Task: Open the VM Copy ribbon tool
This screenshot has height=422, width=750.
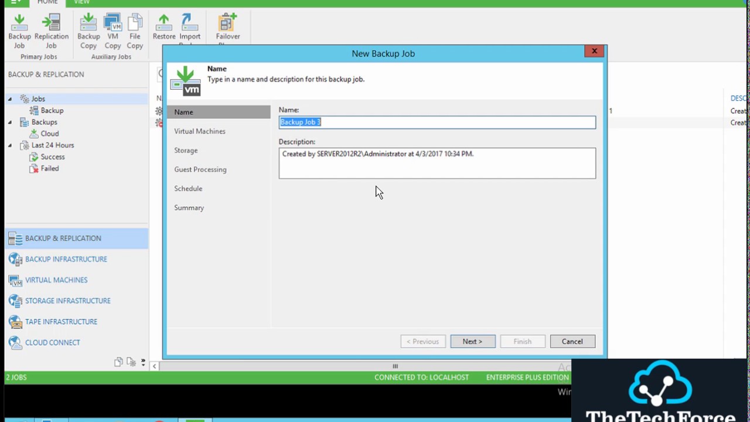Action: pos(112,32)
